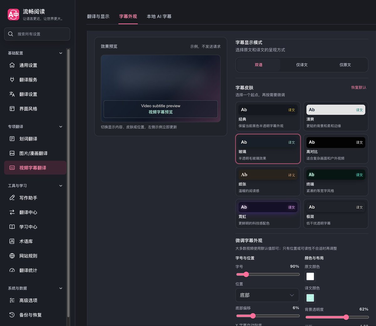Viewport: 376px width, 326px height.
Task: Open 写作助手 in the sidebar
Action: [x=35, y=198]
